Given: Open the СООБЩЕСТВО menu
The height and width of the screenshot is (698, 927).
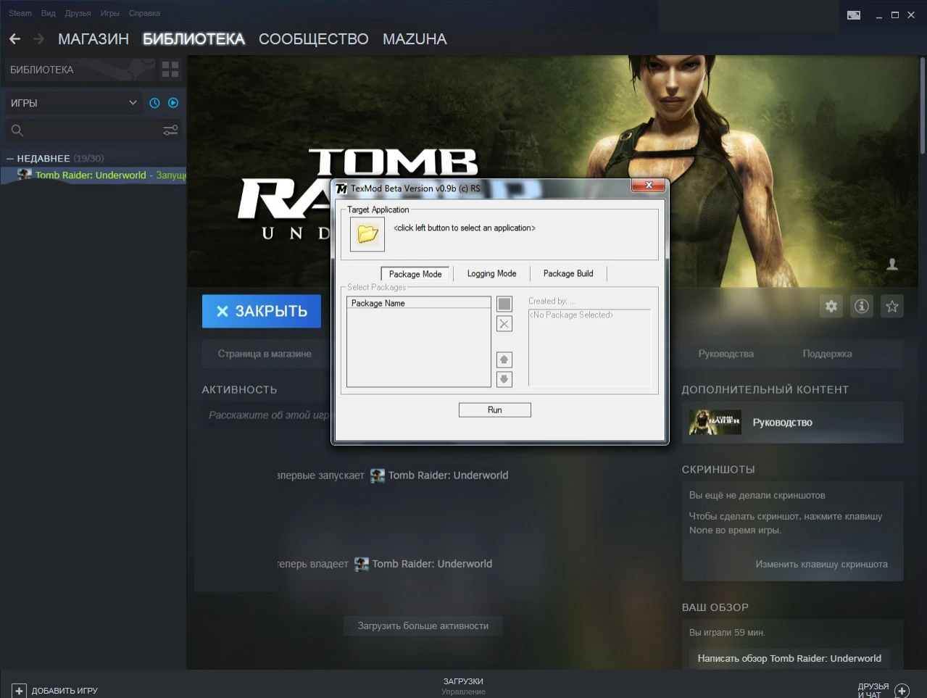Looking at the screenshot, I should tap(313, 39).
